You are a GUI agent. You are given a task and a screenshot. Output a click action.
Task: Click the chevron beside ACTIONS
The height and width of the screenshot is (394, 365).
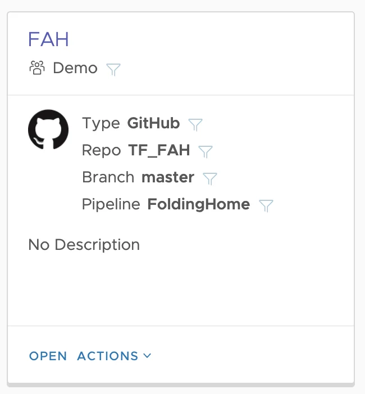[x=147, y=356]
